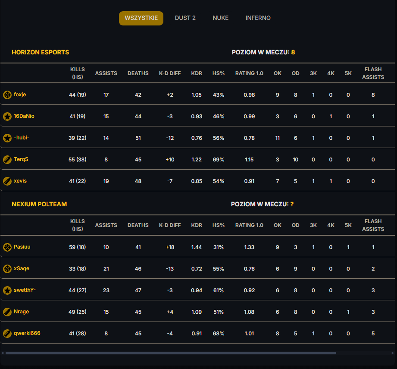This screenshot has height=369, width=397.
Task: Click the NEXIUM POLTEAM team name
Action: (x=39, y=204)
